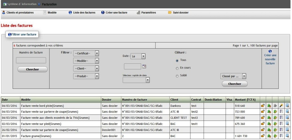
Task: Click the checklist icon in the Dossier001 row
Action: click(281, 130)
